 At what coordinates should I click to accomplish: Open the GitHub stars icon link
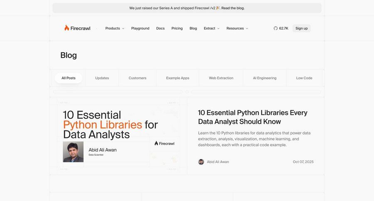(276, 28)
